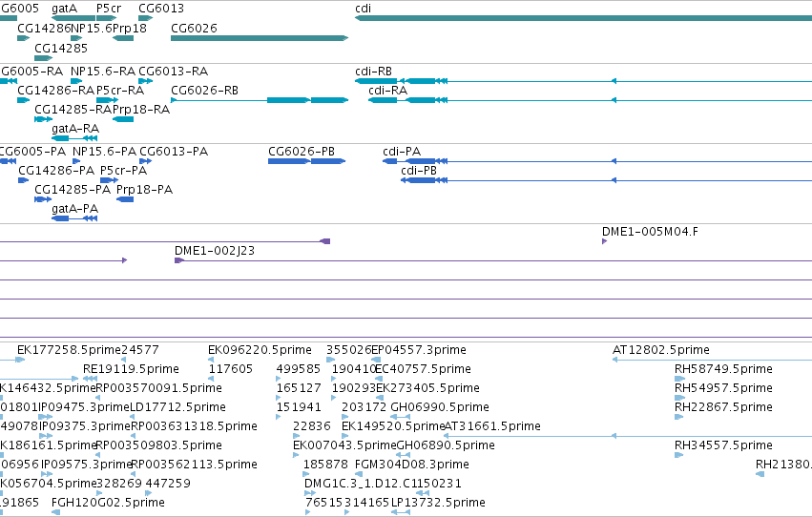Viewport: 812px width, 517px height.
Task: Select the RH58749.5prime EST label
Action: click(x=723, y=368)
